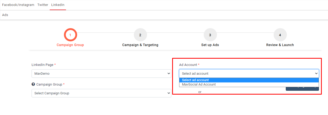Open the Ads sub-tab
The image size is (328, 115).
tap(5, 15)
